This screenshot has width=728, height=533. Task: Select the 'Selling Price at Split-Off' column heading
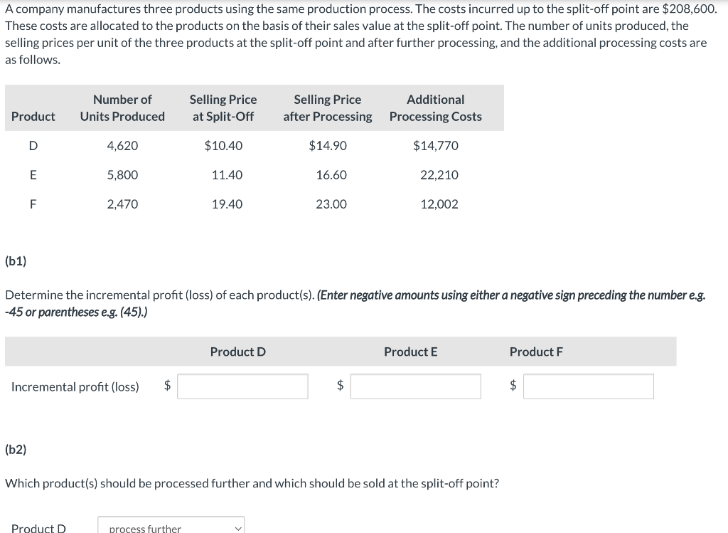tap(223, 107)
